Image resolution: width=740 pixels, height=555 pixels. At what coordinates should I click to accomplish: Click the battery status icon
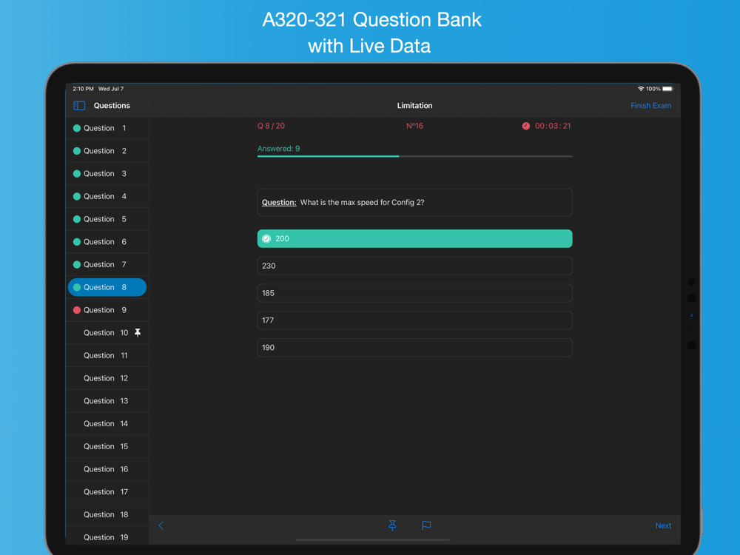667,89
